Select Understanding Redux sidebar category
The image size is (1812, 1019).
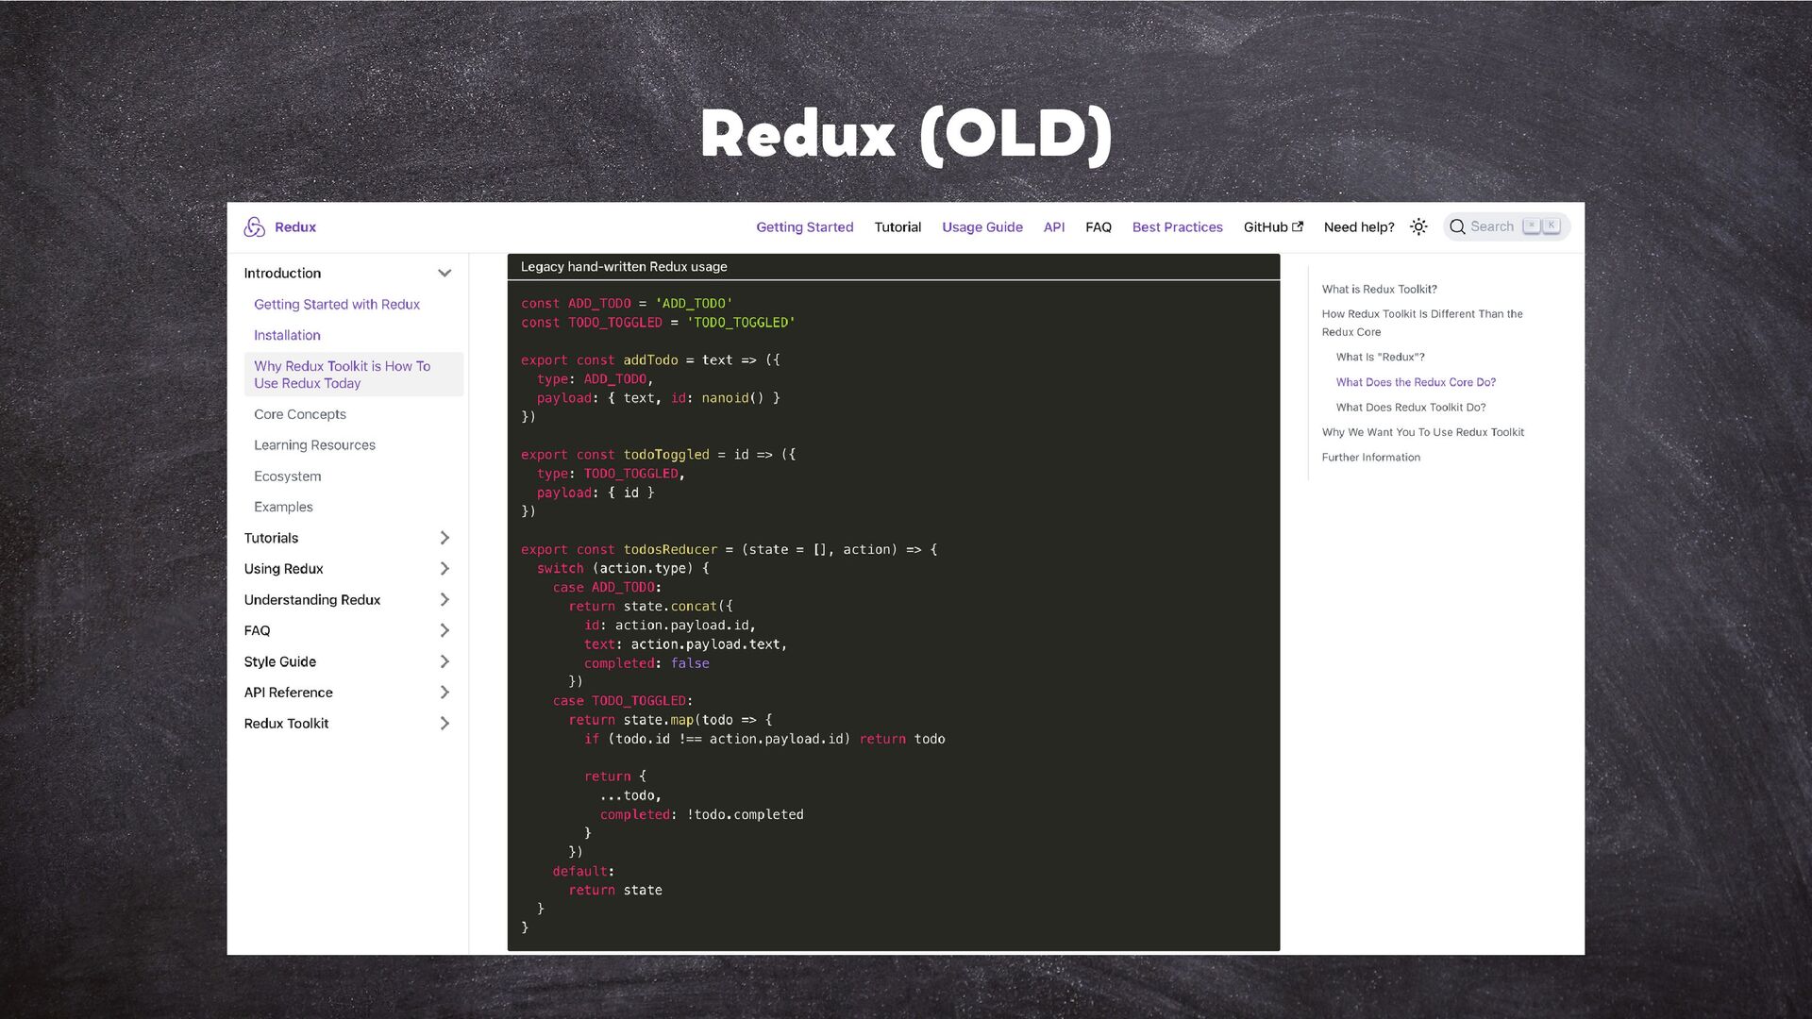pyautogui.click(x=312, y=600)
